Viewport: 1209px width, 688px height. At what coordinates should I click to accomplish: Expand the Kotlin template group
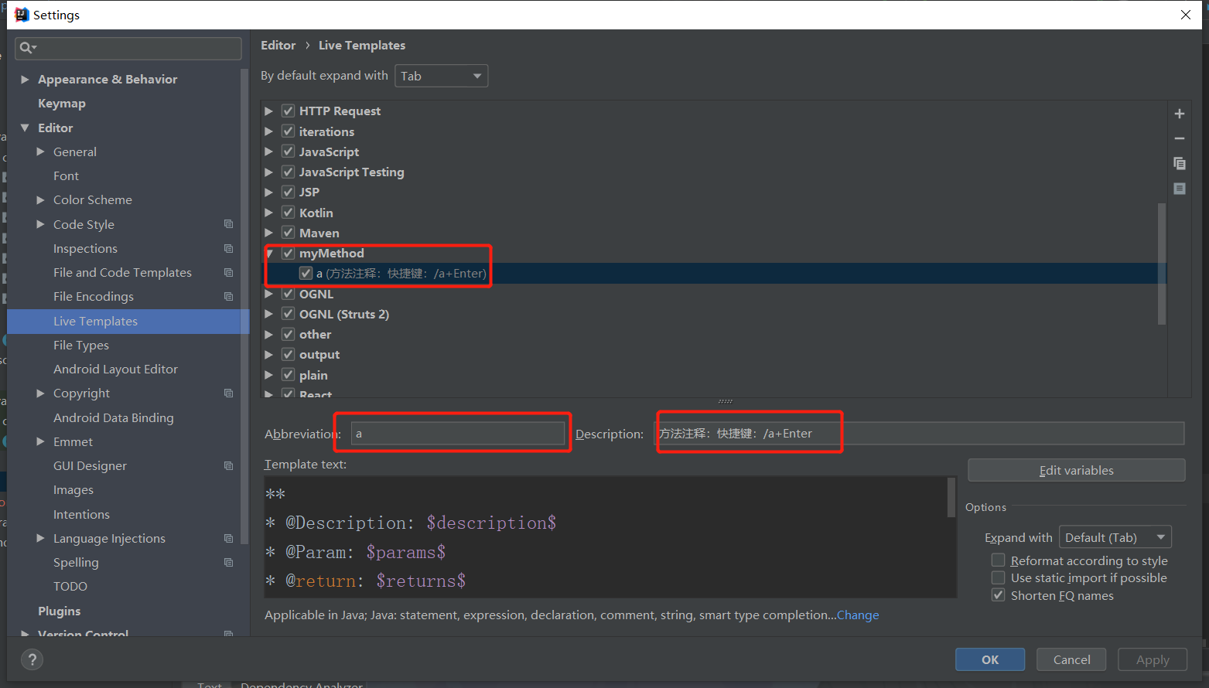click(268, 213)
